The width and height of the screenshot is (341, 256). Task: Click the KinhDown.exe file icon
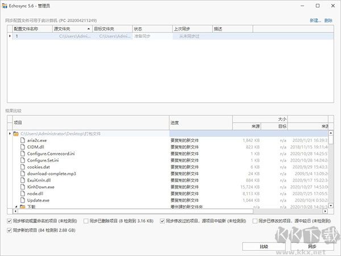22,187
